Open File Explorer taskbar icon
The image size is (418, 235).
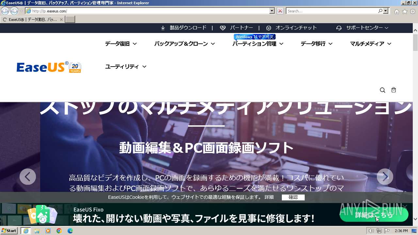click(x=37, y=231)
